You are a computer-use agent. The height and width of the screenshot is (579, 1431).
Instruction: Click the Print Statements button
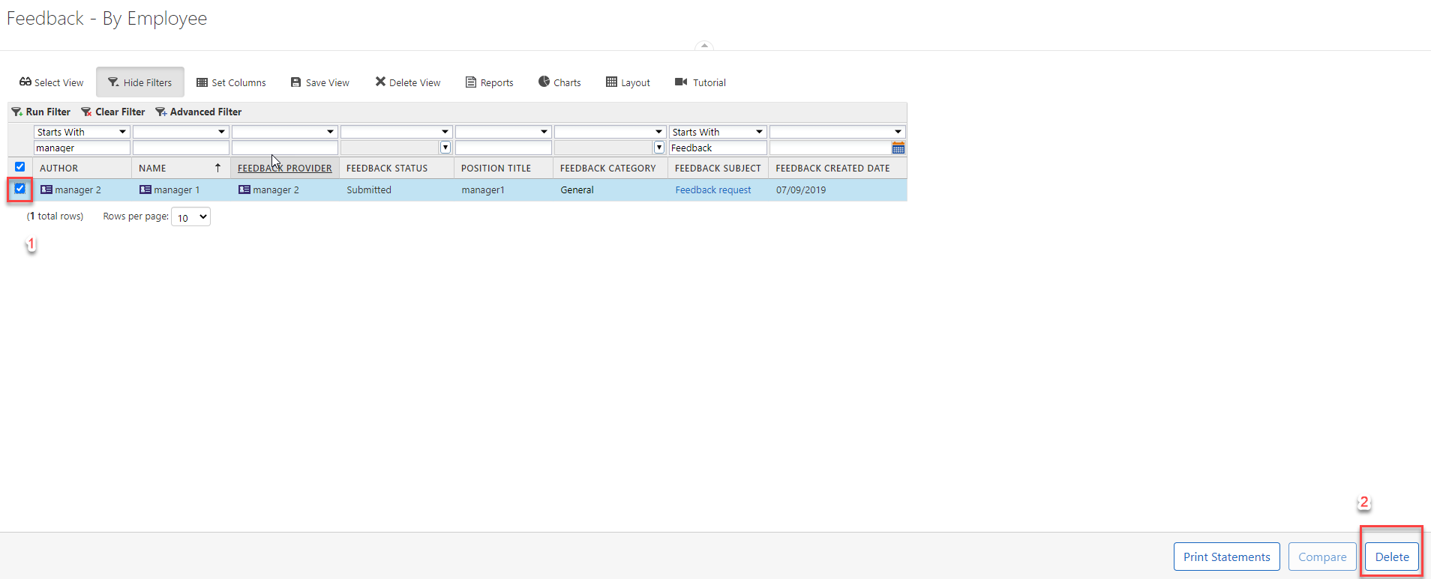click(1226, 557)
